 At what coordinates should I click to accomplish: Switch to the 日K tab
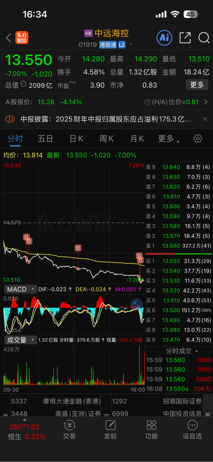pyautogui.click(x=76, y=139)
